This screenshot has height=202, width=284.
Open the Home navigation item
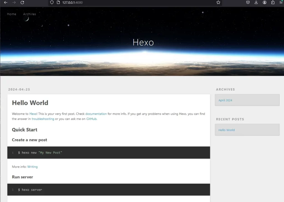12,14
